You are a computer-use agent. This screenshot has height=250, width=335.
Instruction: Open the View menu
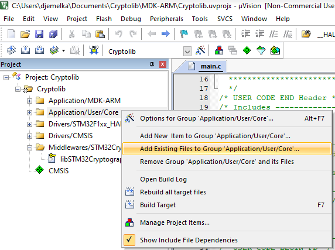(50, 19)
